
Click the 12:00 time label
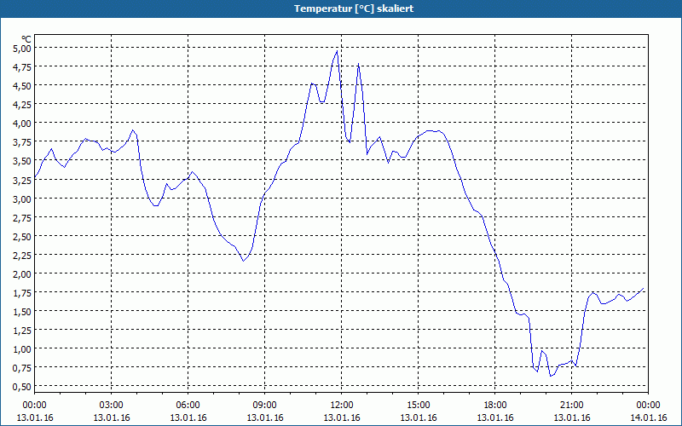[342, 406]
